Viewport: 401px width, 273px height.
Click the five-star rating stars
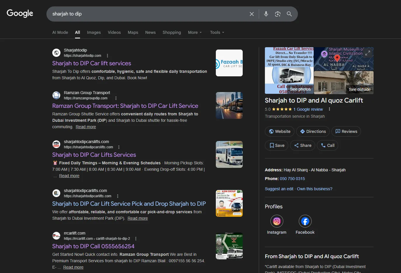(x=282, y=109)
